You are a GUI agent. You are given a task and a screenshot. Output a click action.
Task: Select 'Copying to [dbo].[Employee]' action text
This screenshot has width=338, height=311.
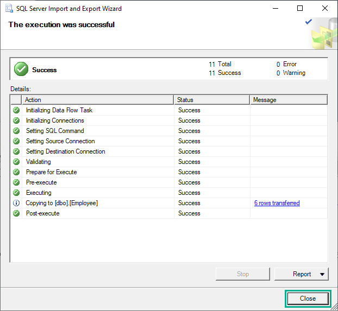click(61, 203)
